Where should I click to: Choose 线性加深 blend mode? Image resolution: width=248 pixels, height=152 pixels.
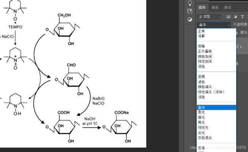(x=216, y=61)
